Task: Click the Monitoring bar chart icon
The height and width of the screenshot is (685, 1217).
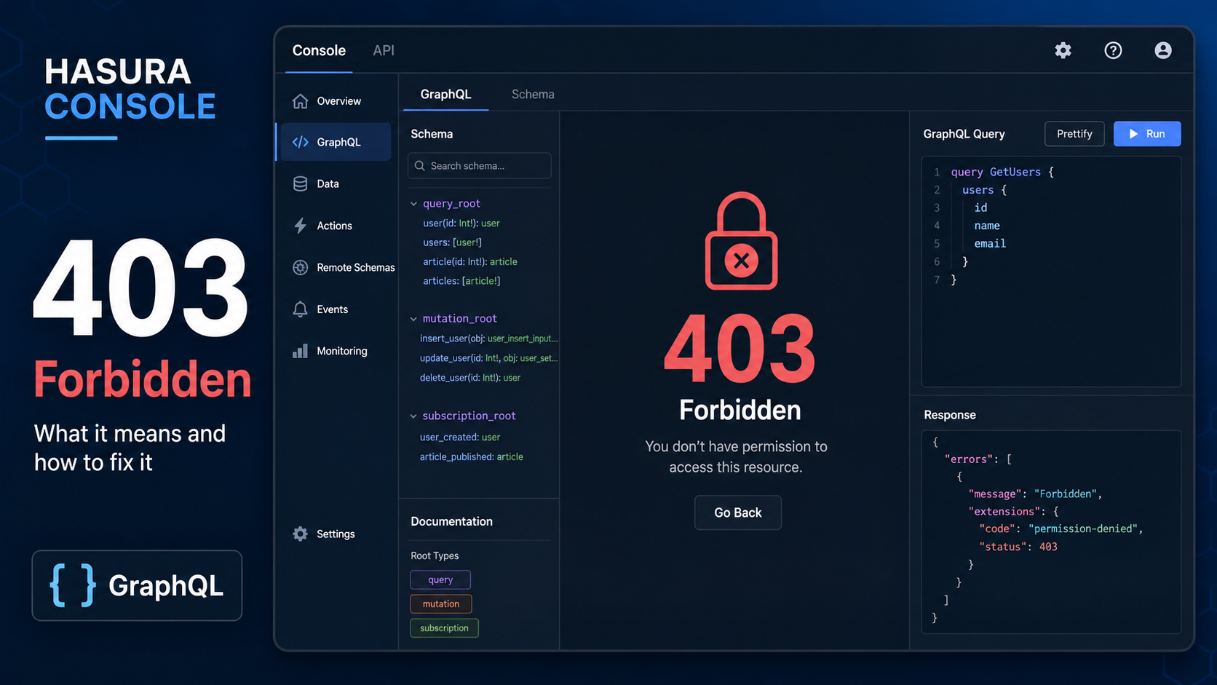Action: [x=300, y=351]
